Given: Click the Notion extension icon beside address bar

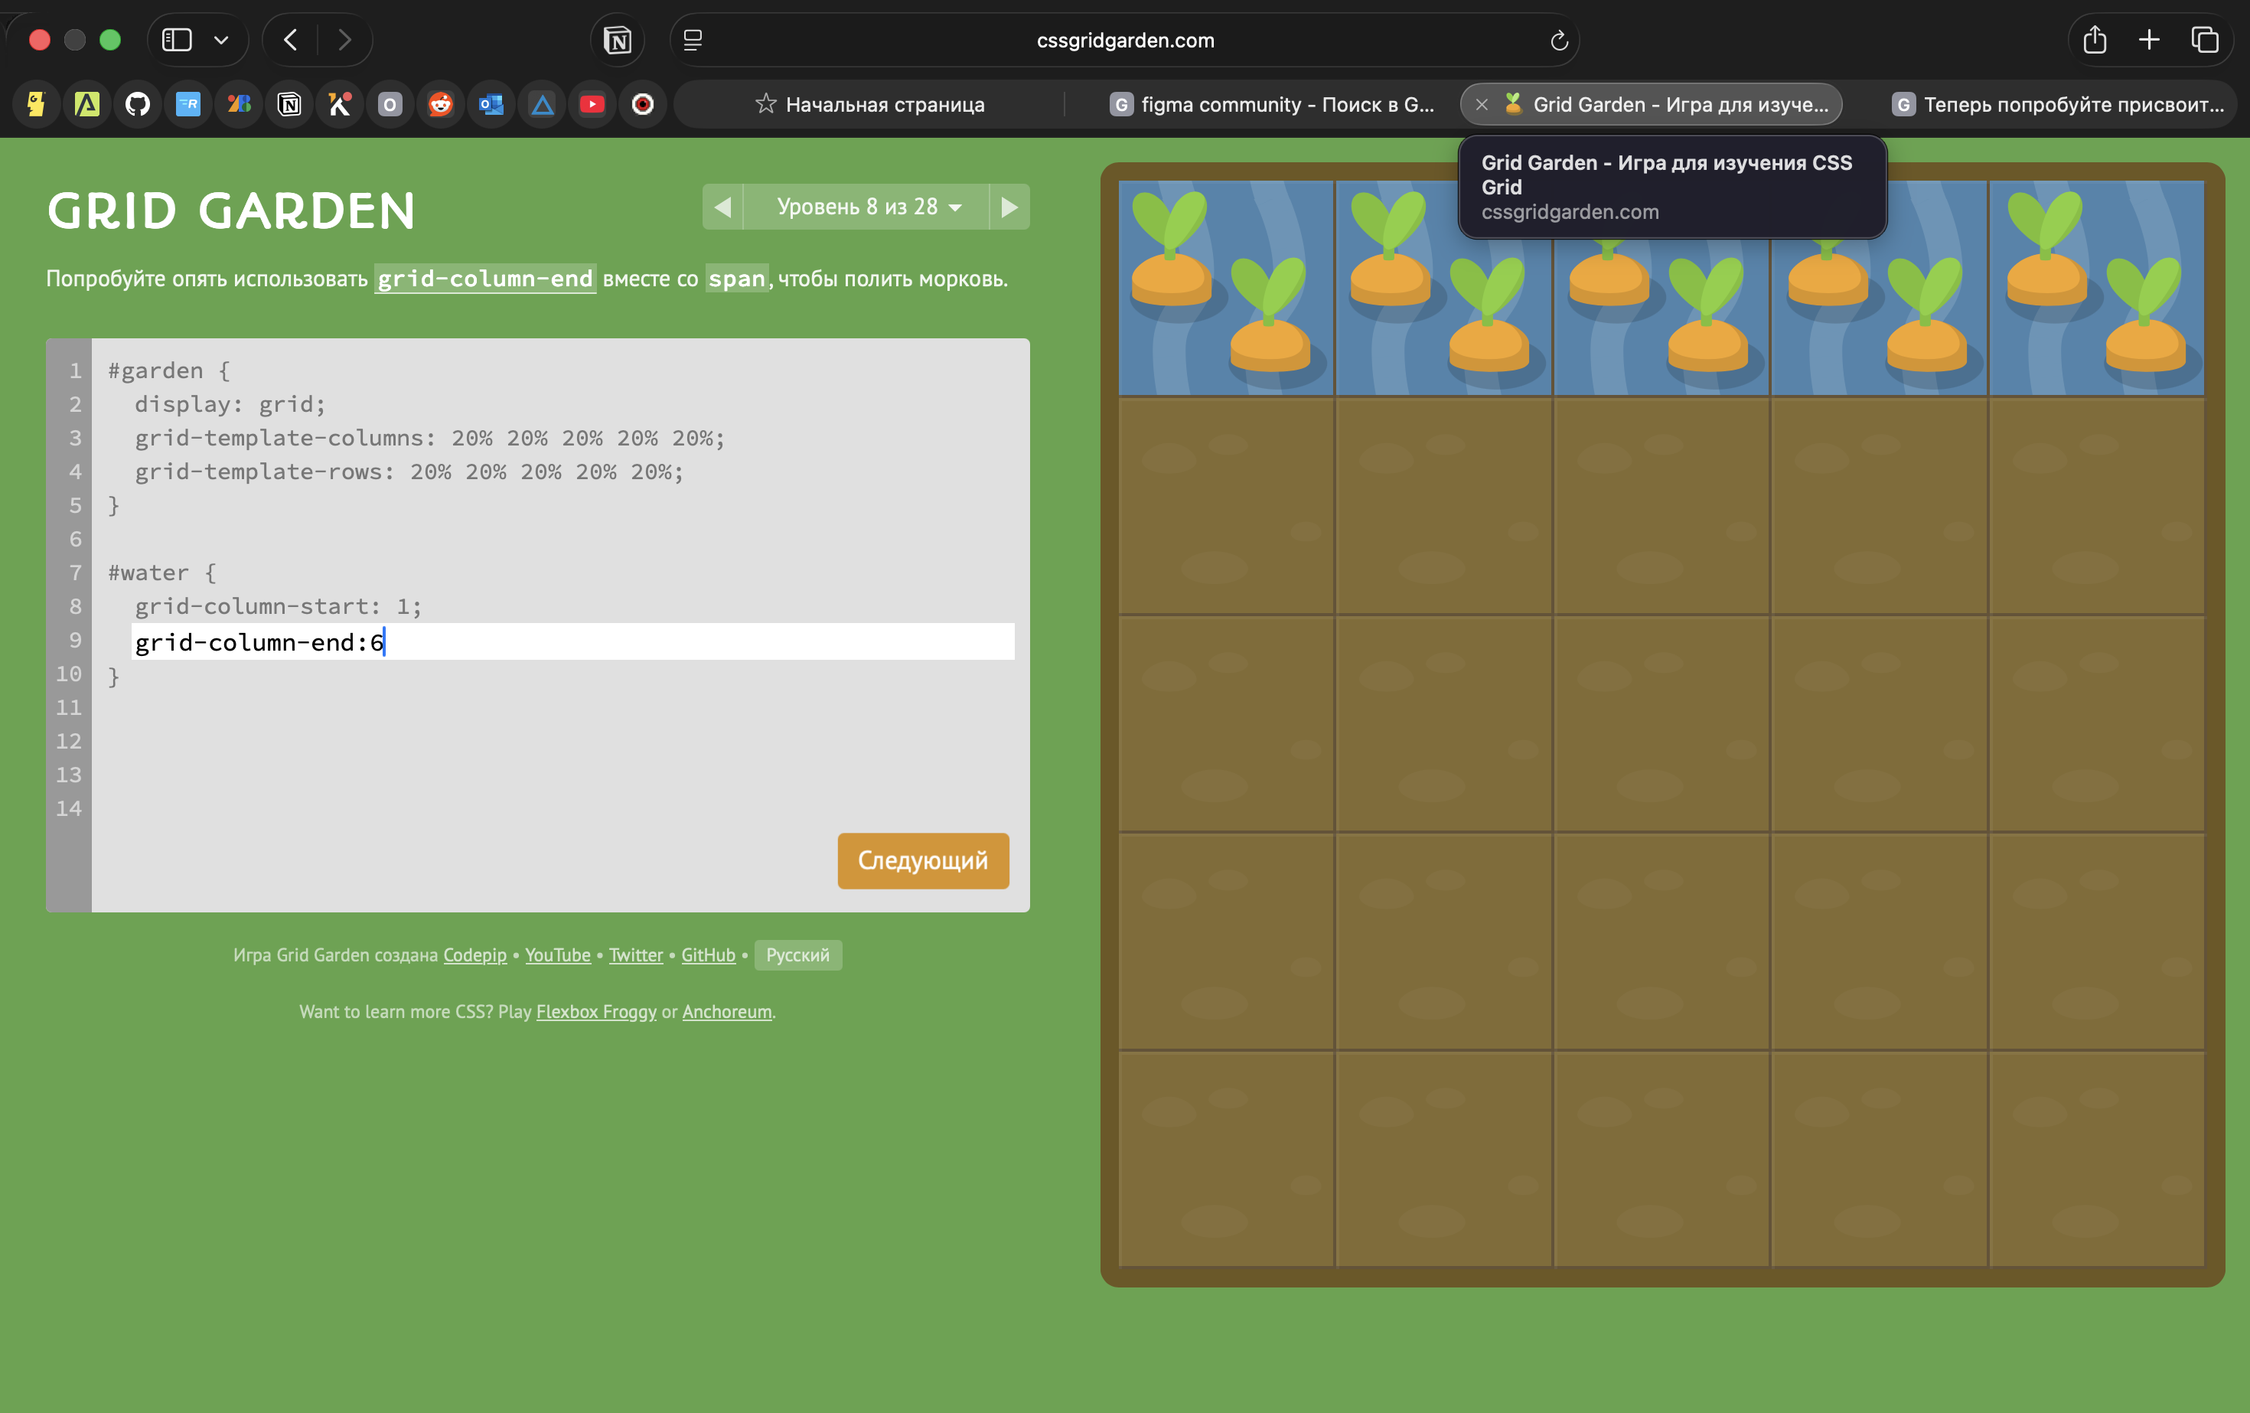Looking at the screenshot, I should (x=618, y=40).
